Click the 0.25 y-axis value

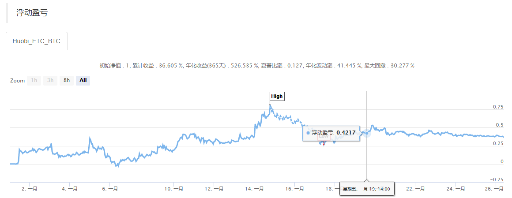(498, 143)
